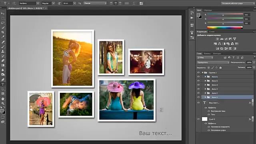Filter layers by type (T icon)
This screenshot has height=144, width=256.
coord(234,58)
